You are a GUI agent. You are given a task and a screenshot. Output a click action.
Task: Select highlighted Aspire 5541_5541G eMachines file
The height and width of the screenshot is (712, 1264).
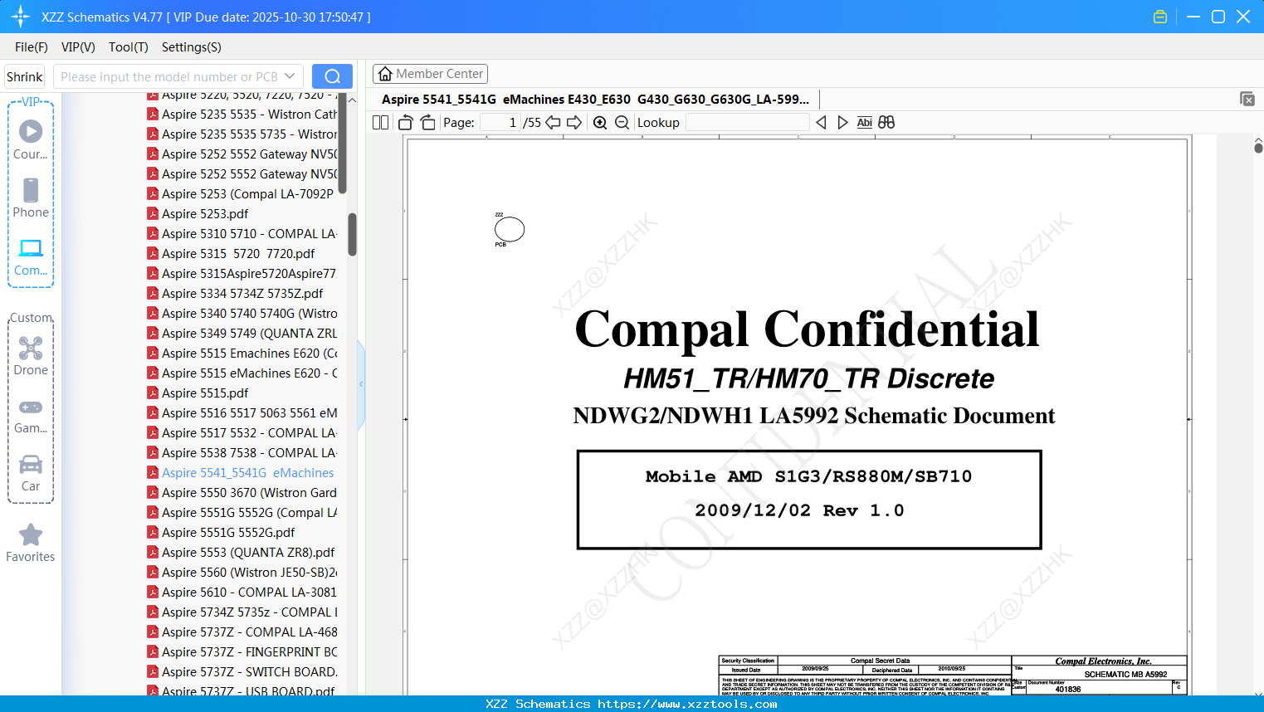coord(247,473)
